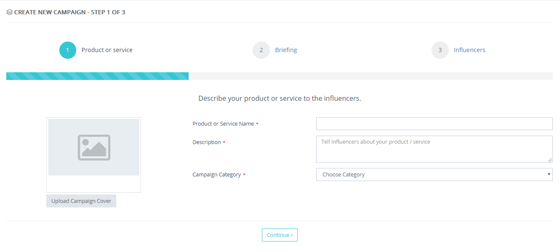Click the Continue button
560x252 pixels.
click(280, 235)
